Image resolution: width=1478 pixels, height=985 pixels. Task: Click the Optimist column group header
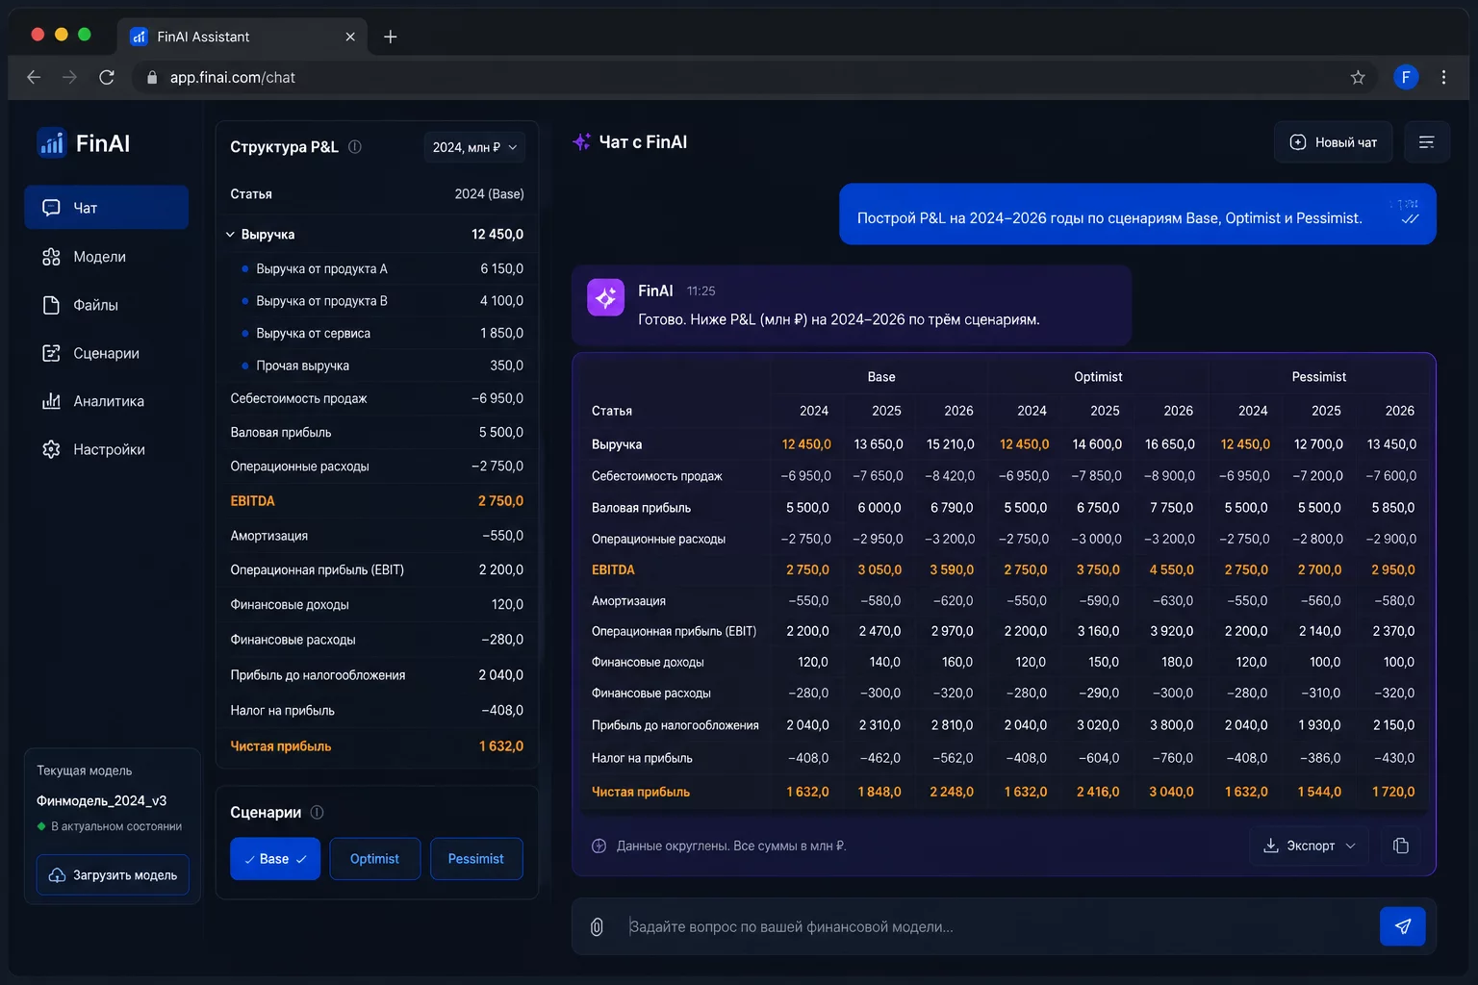point(1098,377)
